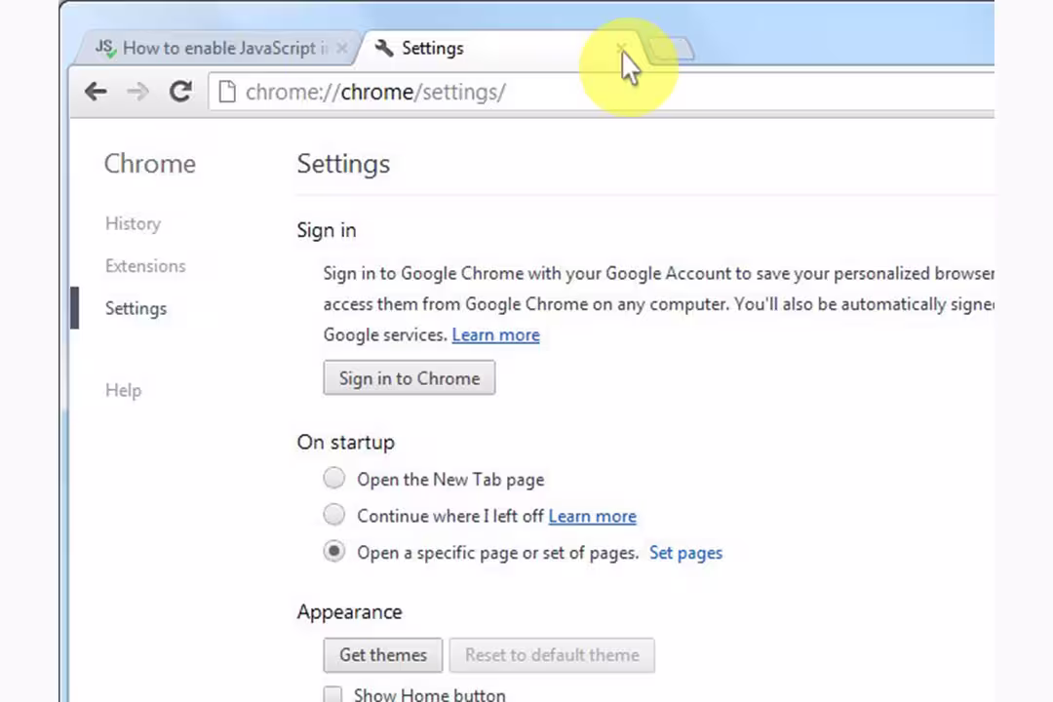Close the How to enable JavaScript tab
Screen dimensions: 1053x702
click(341, 48)
